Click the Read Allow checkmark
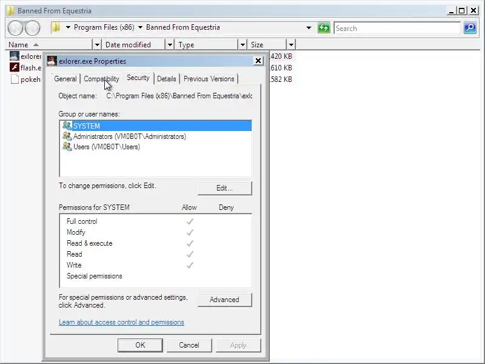The image size is (485, 364). [x=190, y=254]
